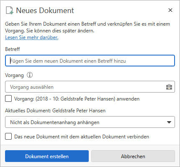The width and height of the screenshot is (180, 167).
Task: Open the Lesen Sie mehr darüber link
Action: [32, 37]
